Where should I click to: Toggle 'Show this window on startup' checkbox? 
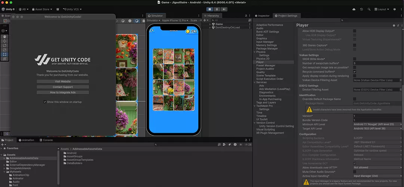(x=45, y=102)
